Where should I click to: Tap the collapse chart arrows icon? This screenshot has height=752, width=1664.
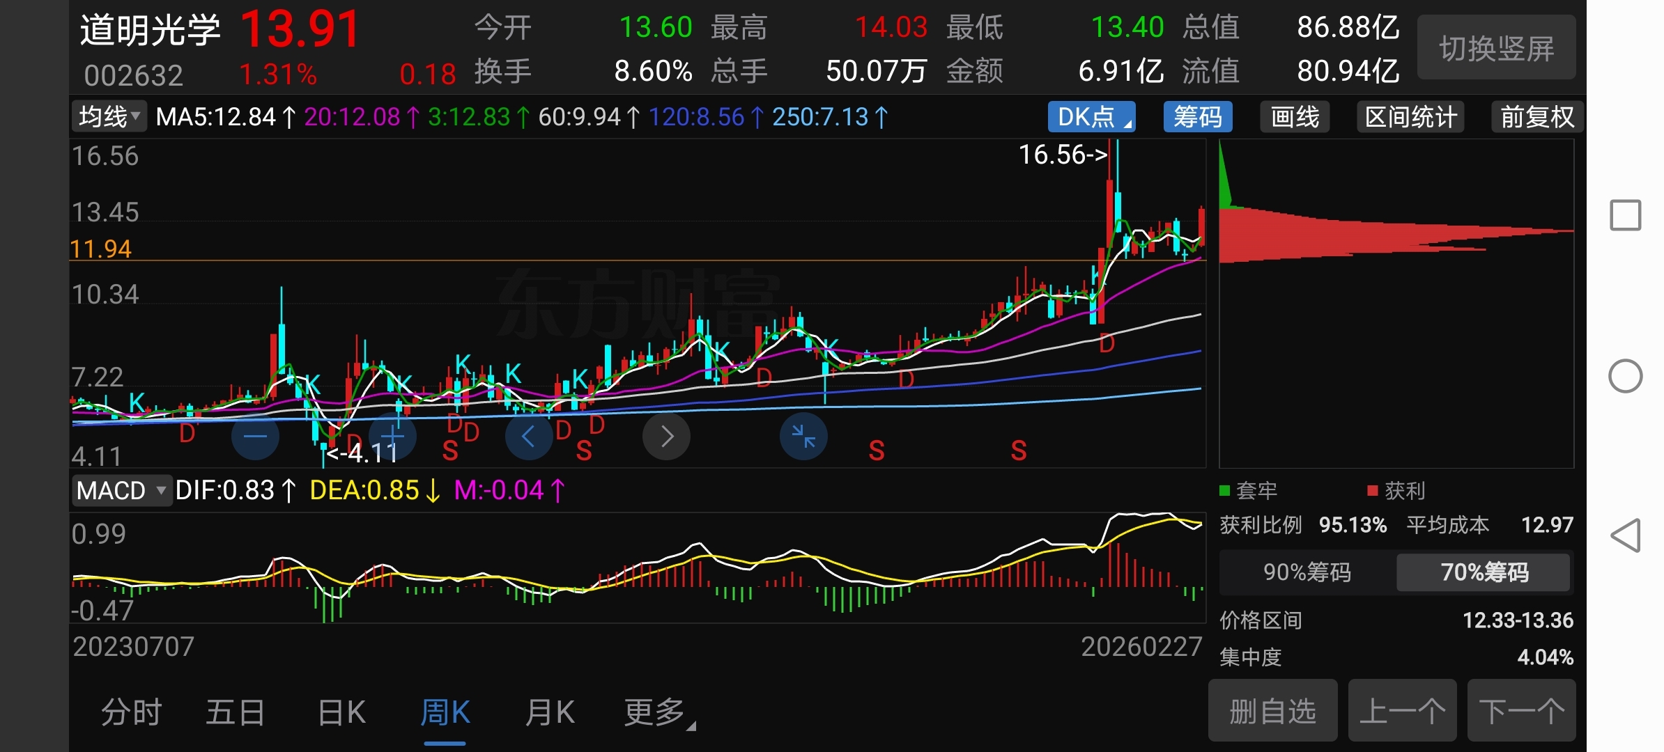point(803,437)
